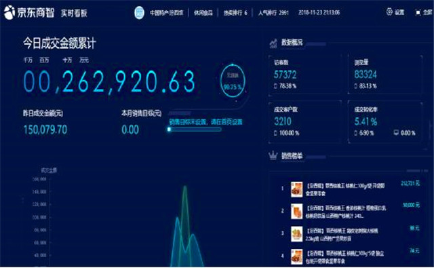Click the 访客数 value 57372
This screenshot has height=268, width=434.
tap(285, 75)
